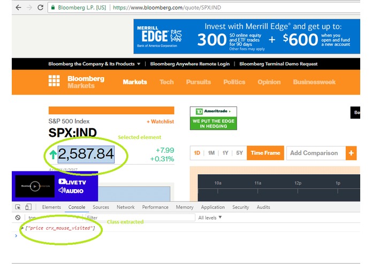
Task: Click the 12p chart time label
Action: tap(298, 183)
